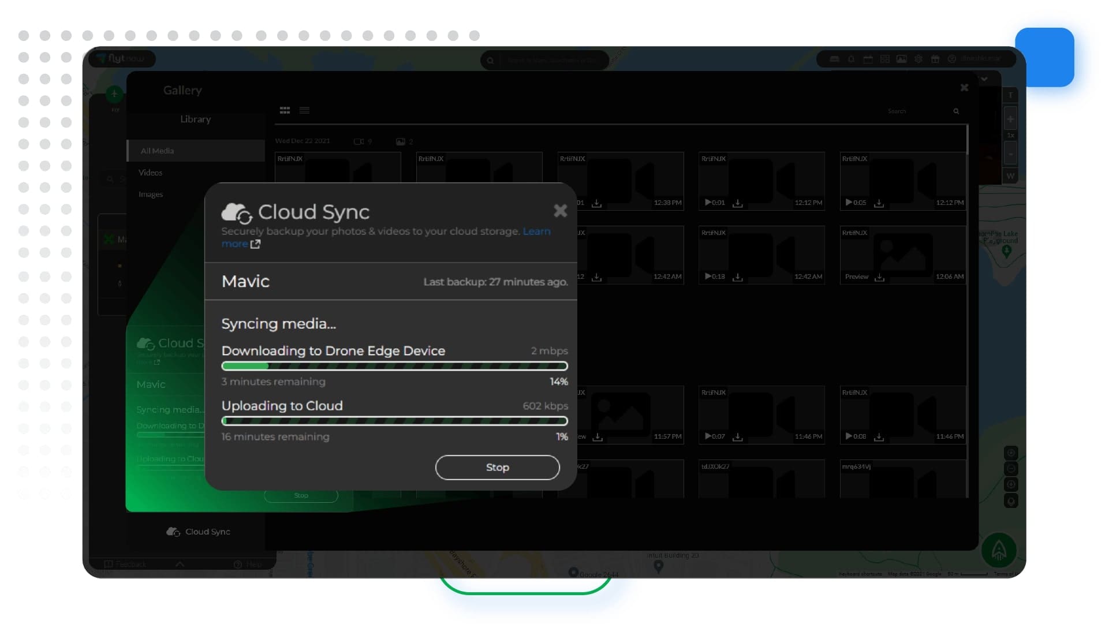Select Images in the Library
This screenshot has width=1109, height=624.
click(x=151, y=194)
